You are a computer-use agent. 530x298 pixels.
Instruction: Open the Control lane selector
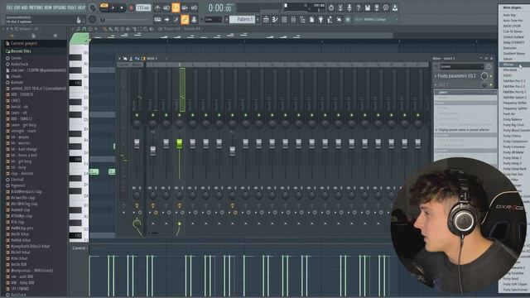click(79, 248)
